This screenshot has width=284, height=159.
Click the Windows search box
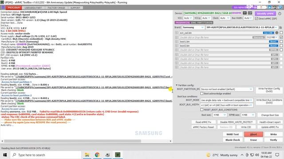45,155
